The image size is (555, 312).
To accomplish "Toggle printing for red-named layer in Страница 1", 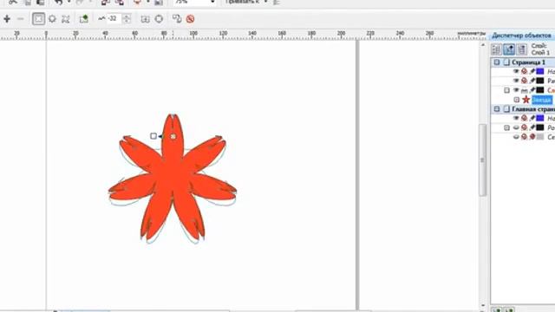I will pos(524,90).
